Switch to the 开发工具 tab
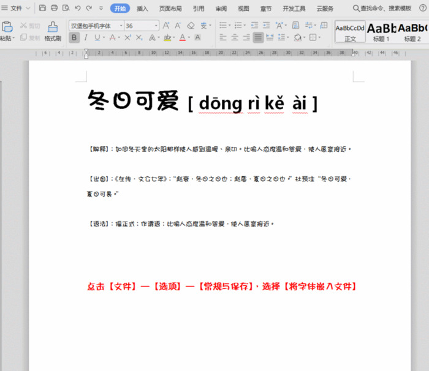Screen dimensions: 429x371 [294, 9]
